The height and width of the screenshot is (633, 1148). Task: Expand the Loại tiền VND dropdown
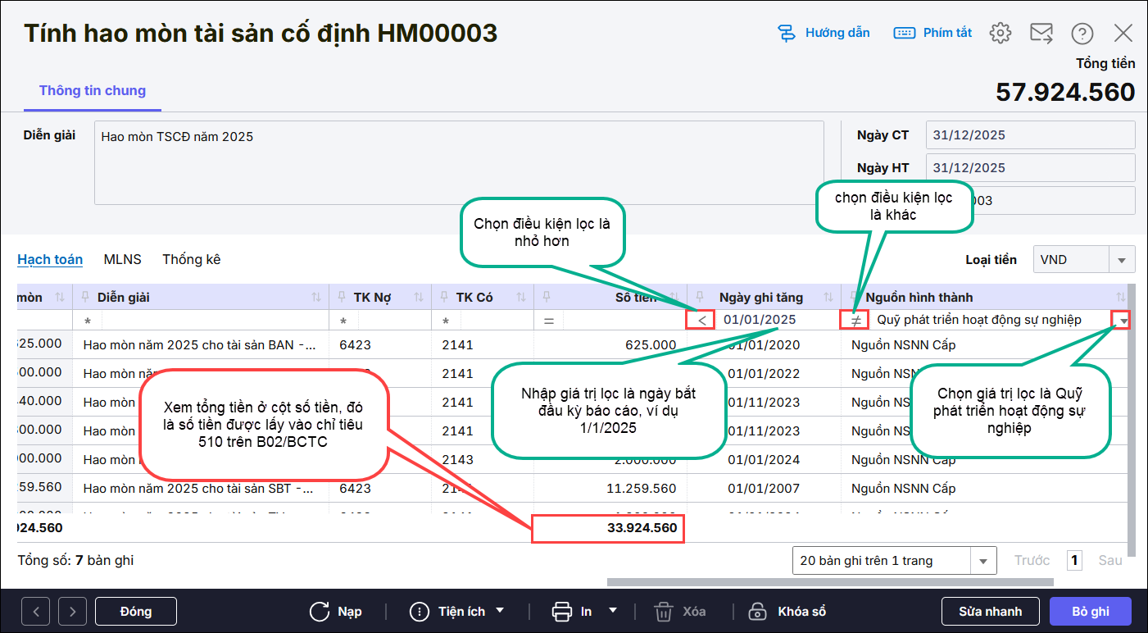pos(1121,260)
